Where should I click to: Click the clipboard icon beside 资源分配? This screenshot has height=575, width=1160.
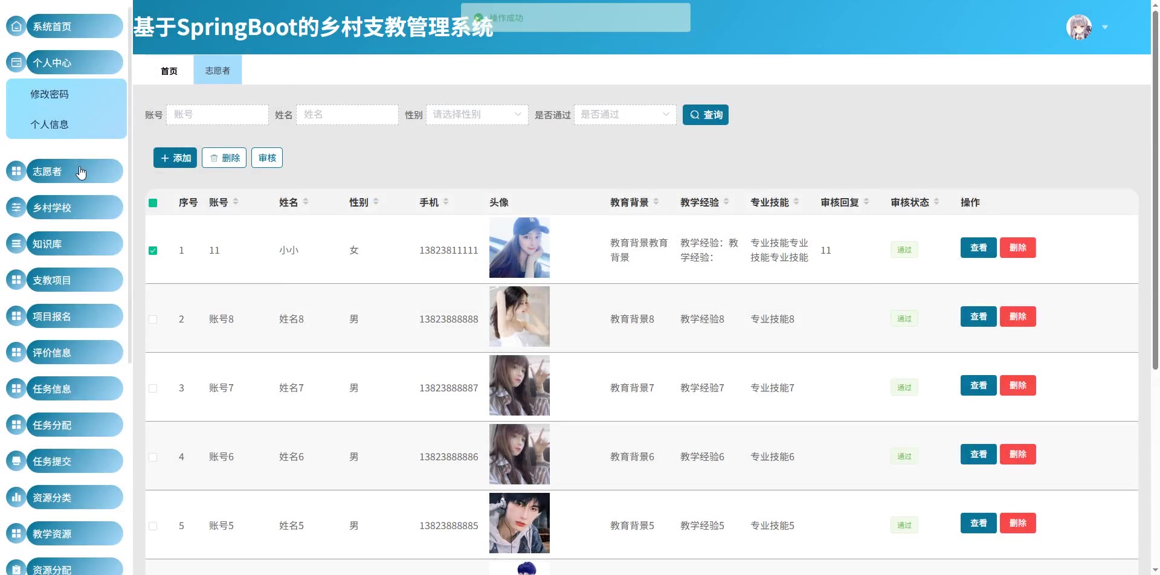click(x=16, y=568)
